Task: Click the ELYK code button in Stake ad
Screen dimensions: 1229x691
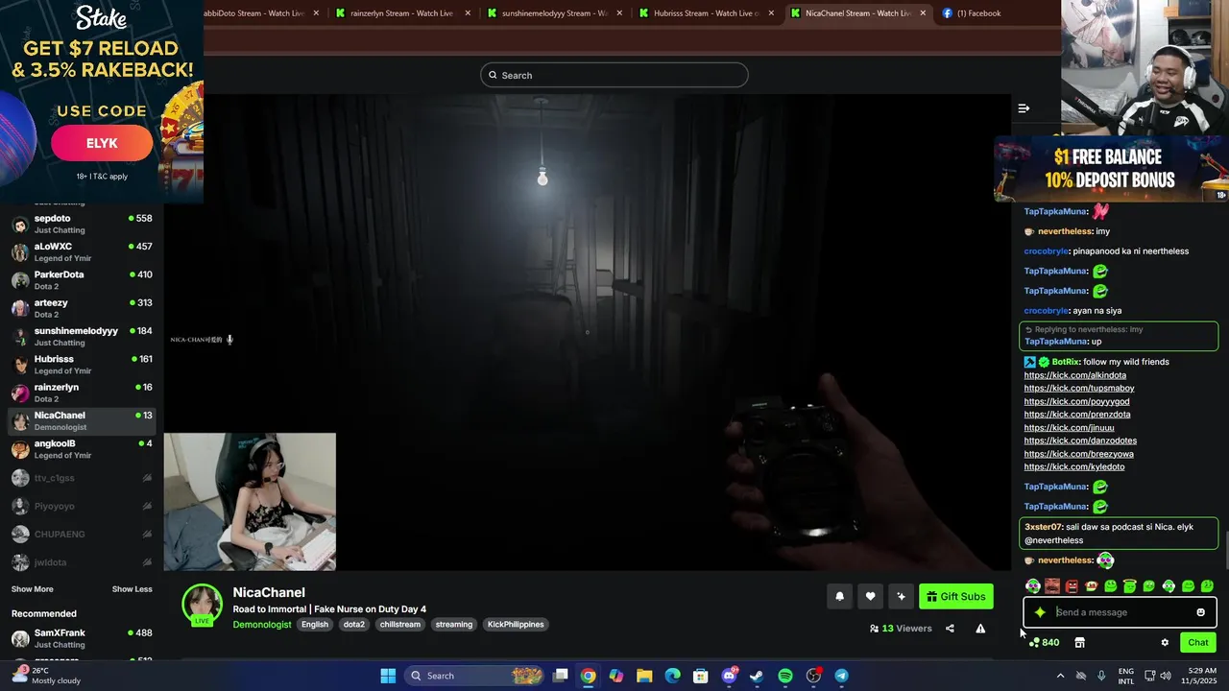Action: [102, 144]
